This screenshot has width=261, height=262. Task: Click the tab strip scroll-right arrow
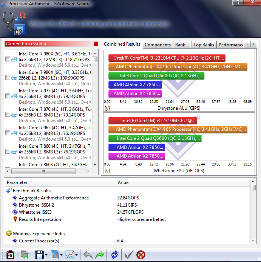[x=253, y=44]
